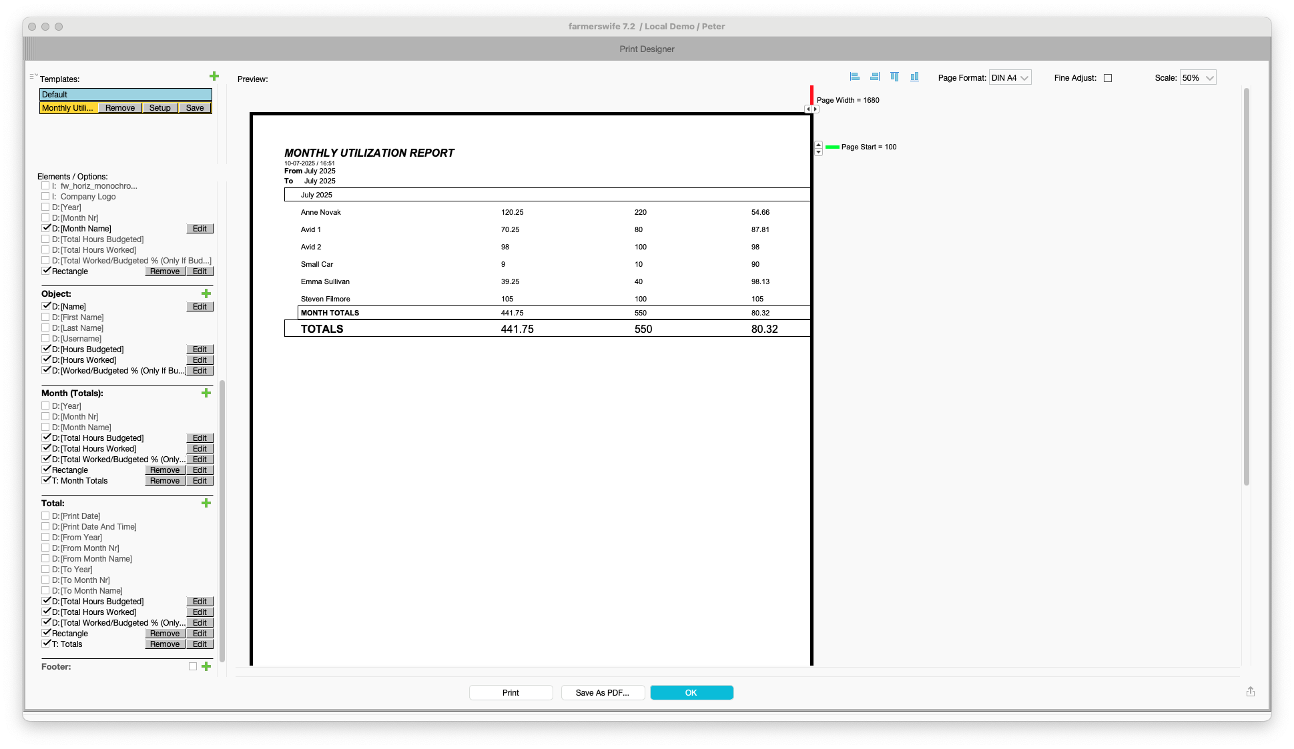Screen dimensions: 1294x749
Task: Uncheck D:[Month Name] in header elements
Action: click(x=46, y=228)
